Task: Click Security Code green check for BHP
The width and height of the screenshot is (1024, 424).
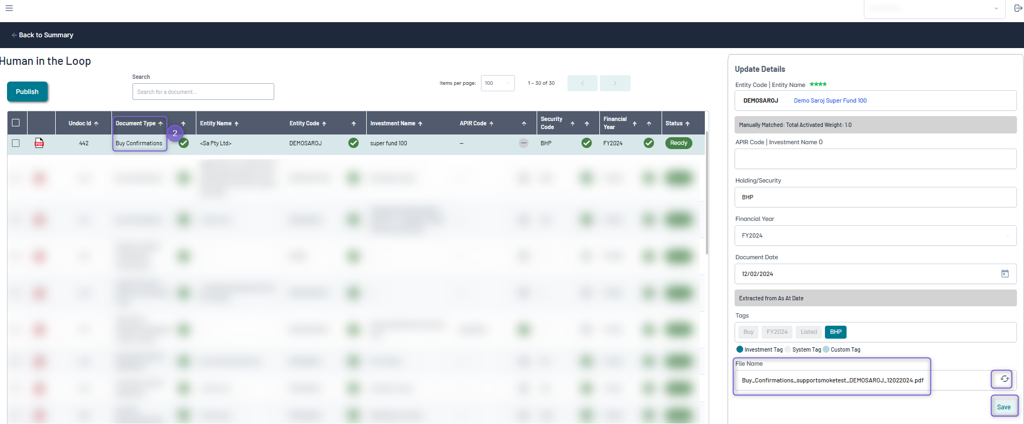Action: click(586, 143)
